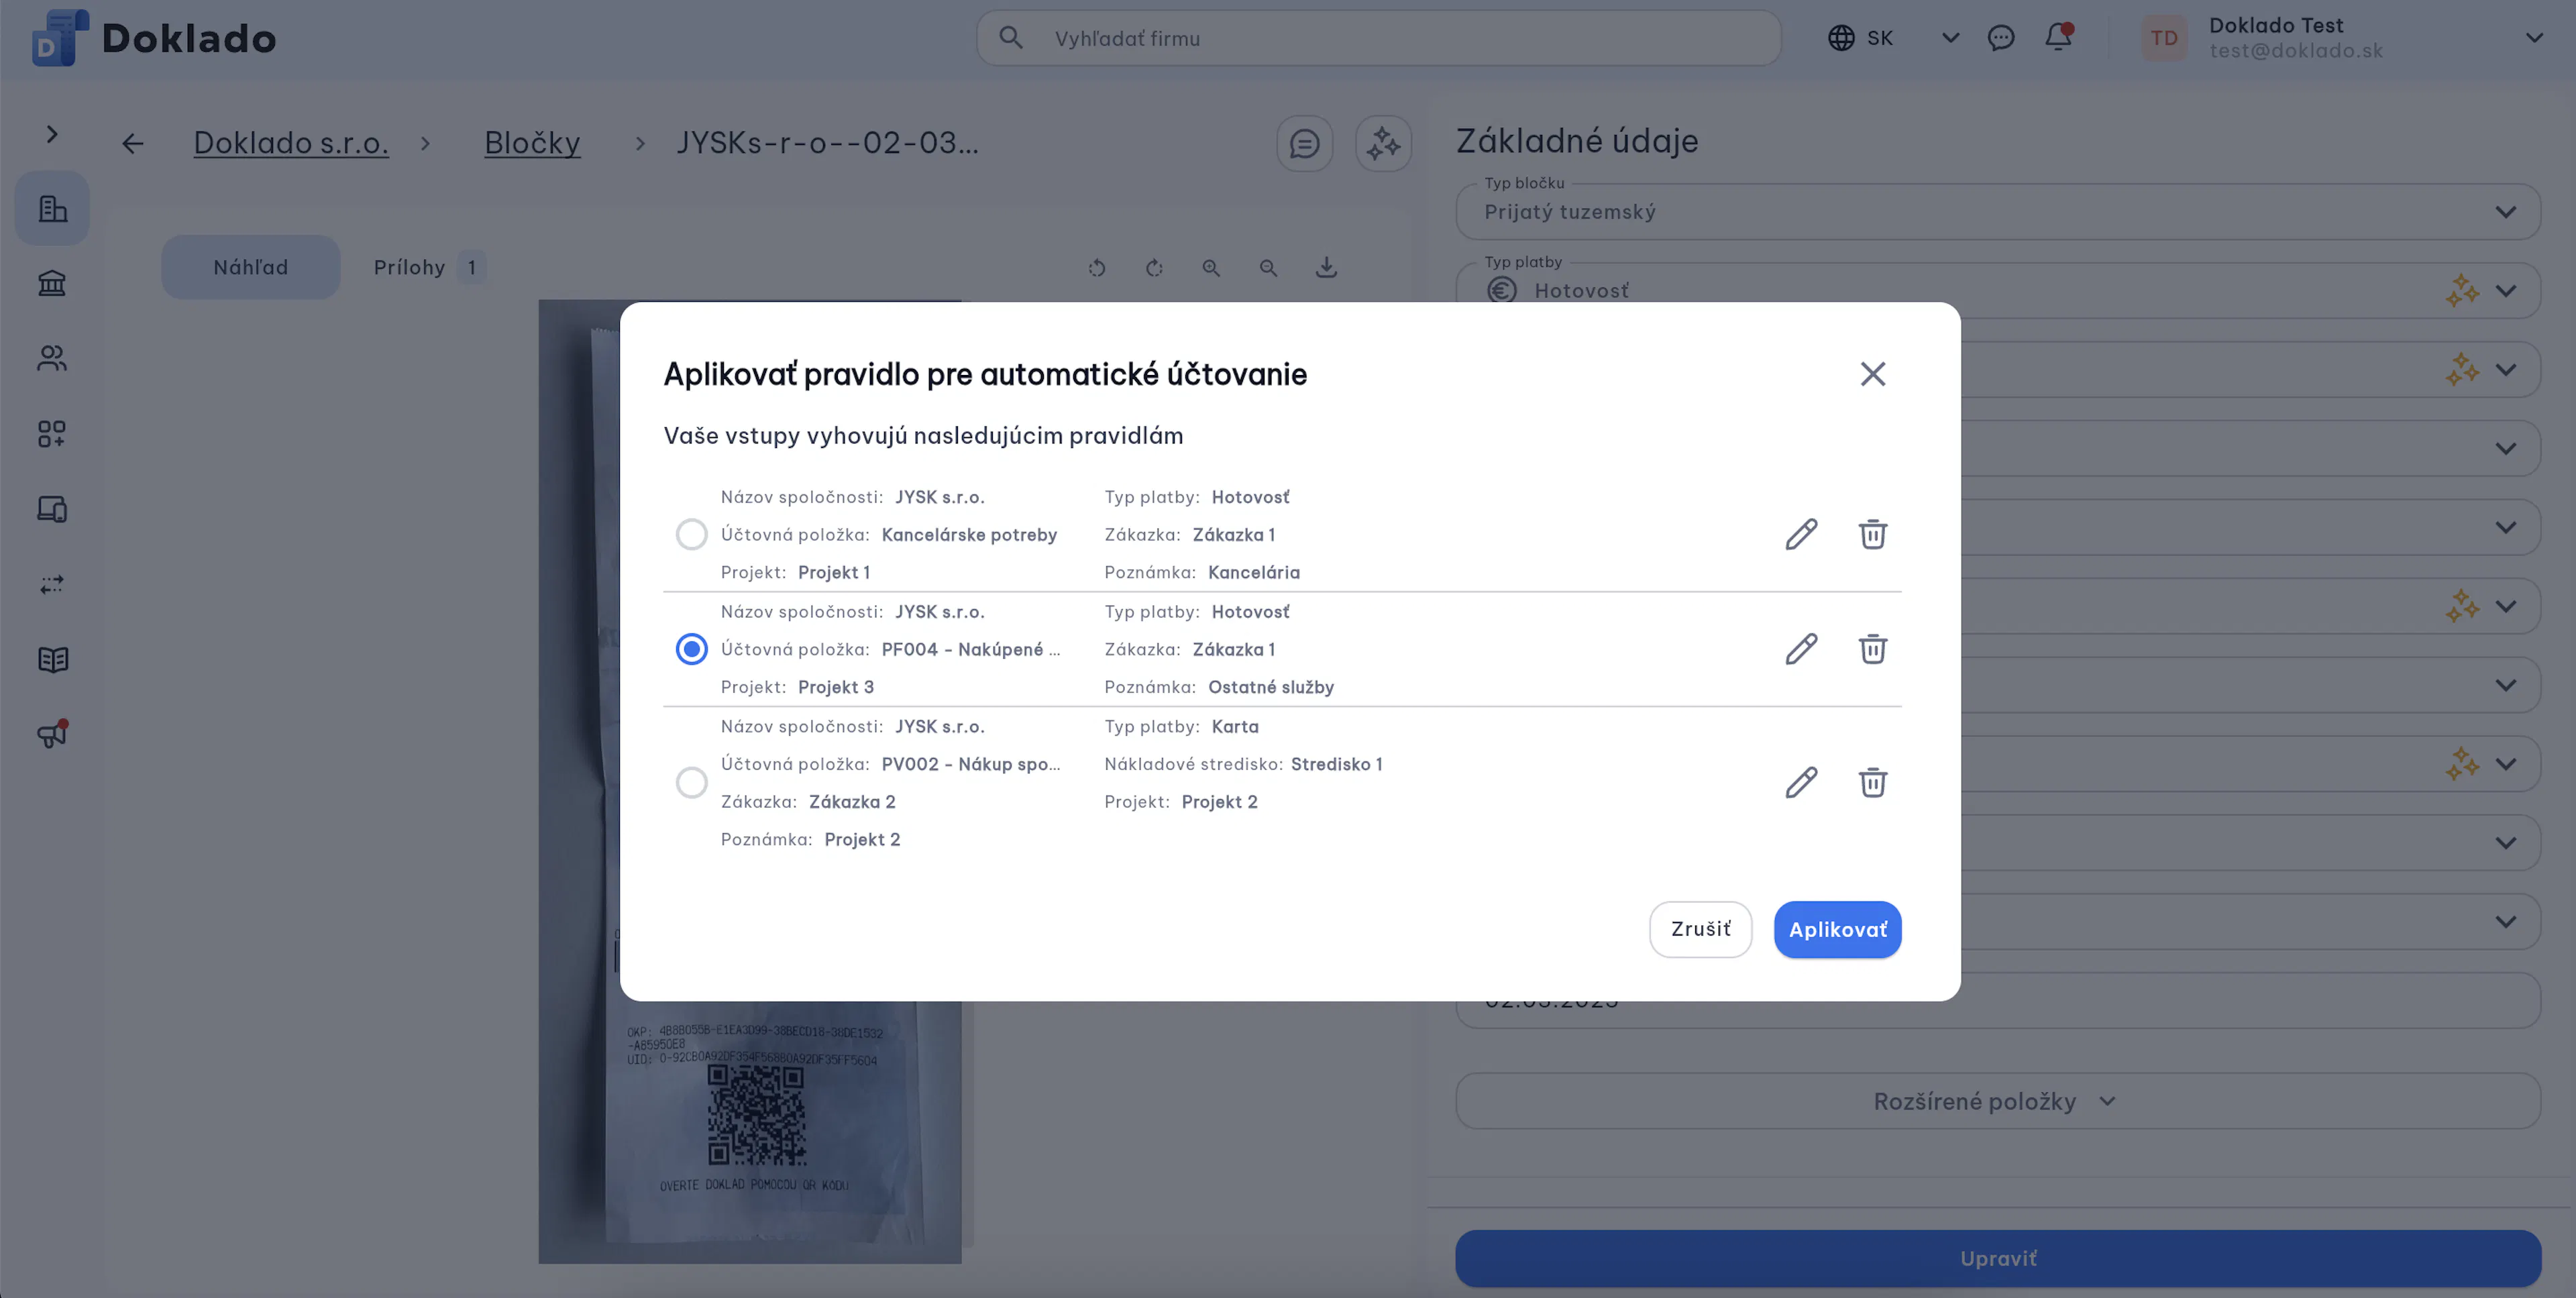Open the announcements megaphone in sidebar
Image resolution: width=2576 pixels, height=1298 pixels.
tap(52, 734)
